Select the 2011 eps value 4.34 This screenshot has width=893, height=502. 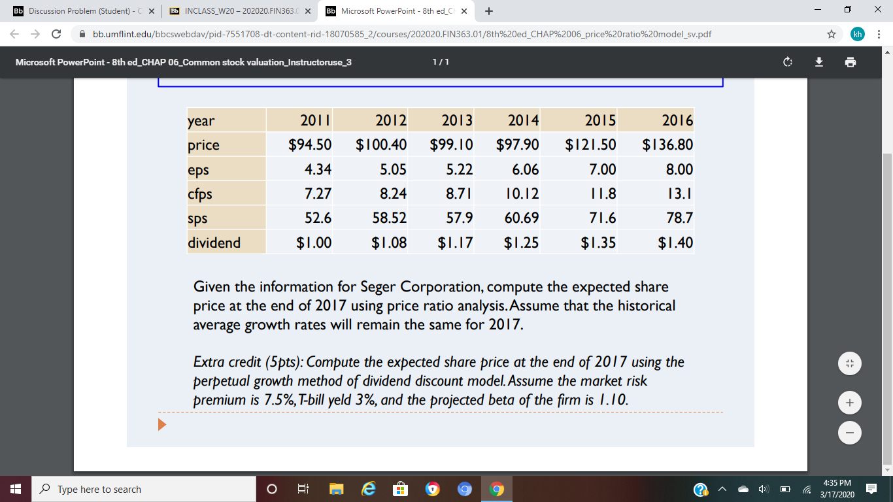[x=318, y=169]
